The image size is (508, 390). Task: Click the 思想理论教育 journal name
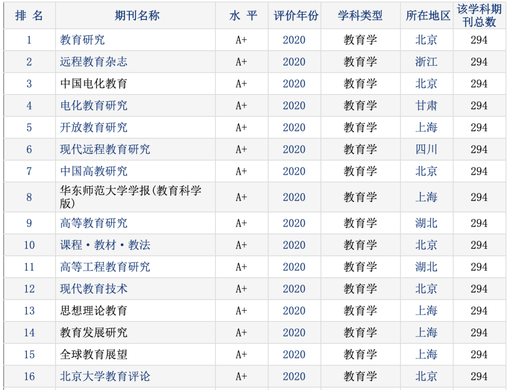point(94,311)
